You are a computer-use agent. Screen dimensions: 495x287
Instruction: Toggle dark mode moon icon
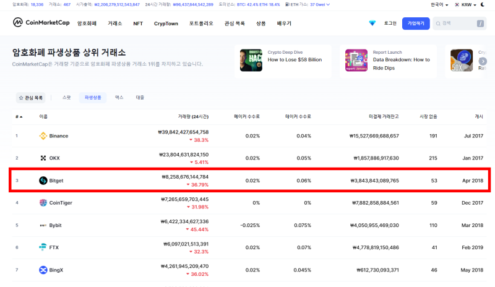pyautogui.click(x=483, y=4)
